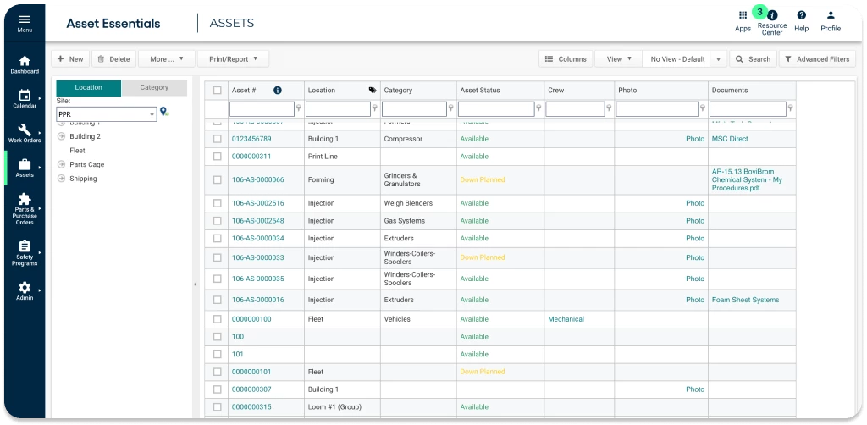Open asset link 106-AS-0000066
The height and width of the screenshot is (425, 867).
(x=257, y=179)
